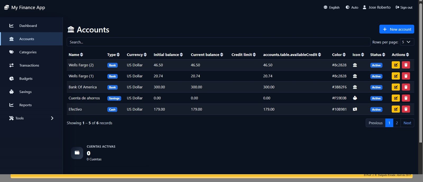
Task: Edit the Cuenta de ahorros account
Action: pyautogui.click(x=396, y=98)
